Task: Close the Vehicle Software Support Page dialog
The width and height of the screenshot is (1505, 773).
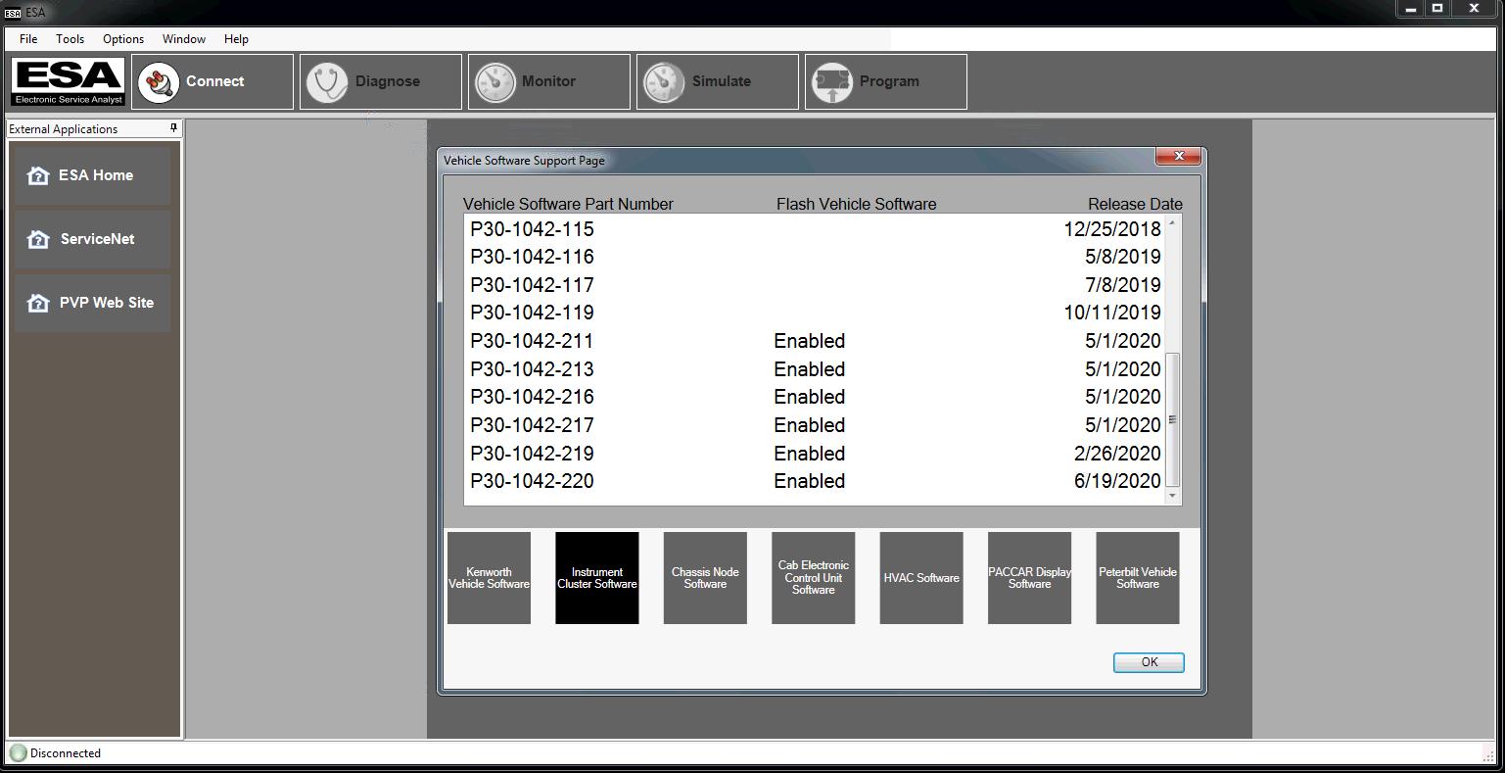Action: click(1178, 156)
